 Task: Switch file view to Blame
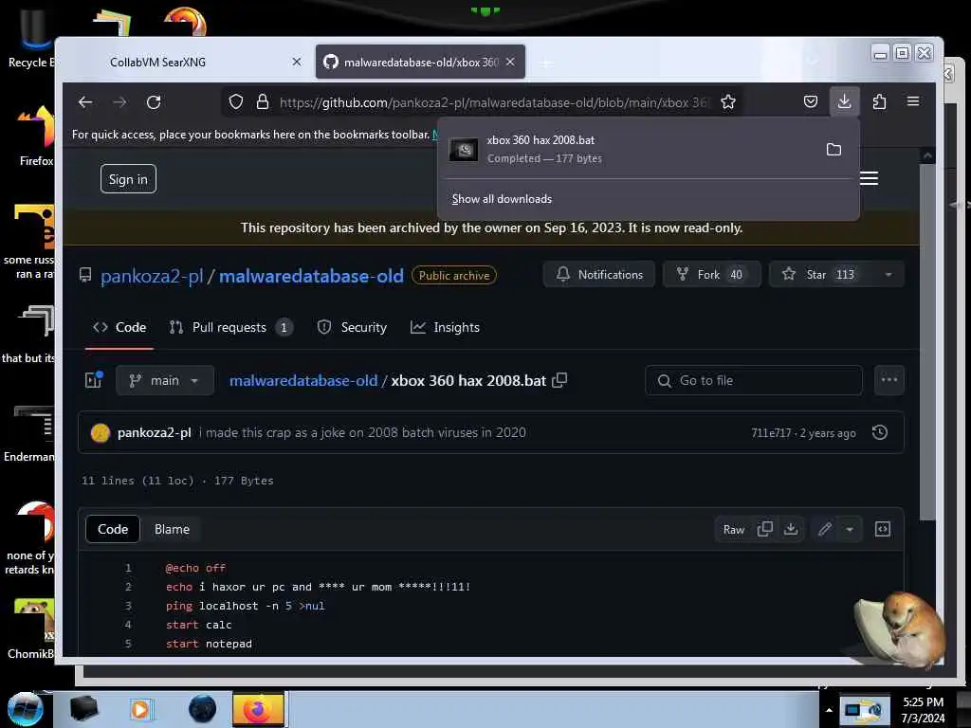tap(173, 529)
